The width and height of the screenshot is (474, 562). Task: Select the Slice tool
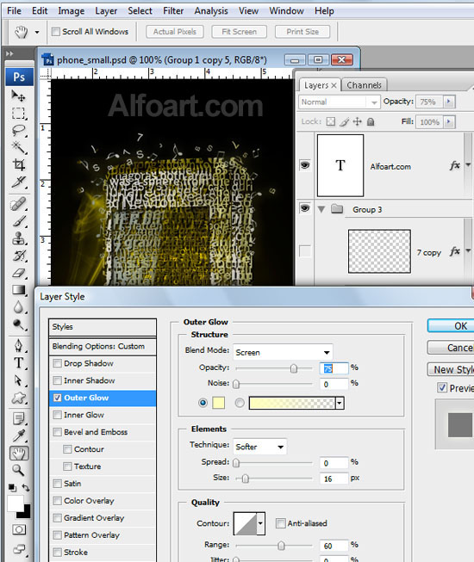18,182
